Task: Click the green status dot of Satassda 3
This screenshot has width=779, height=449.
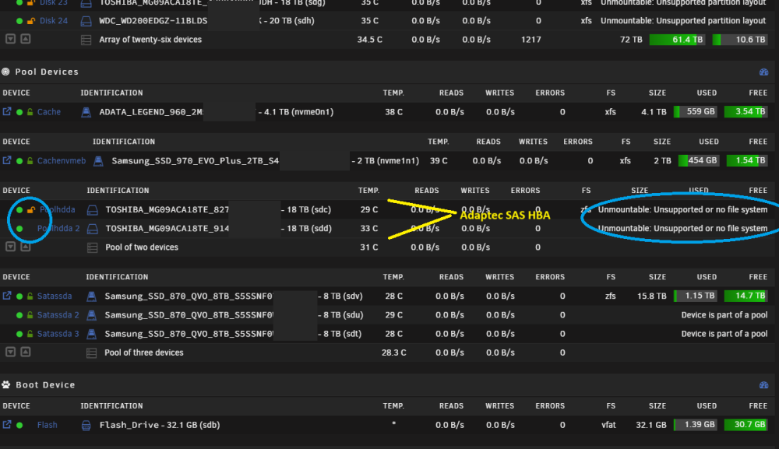Action: tap(19, 334)
